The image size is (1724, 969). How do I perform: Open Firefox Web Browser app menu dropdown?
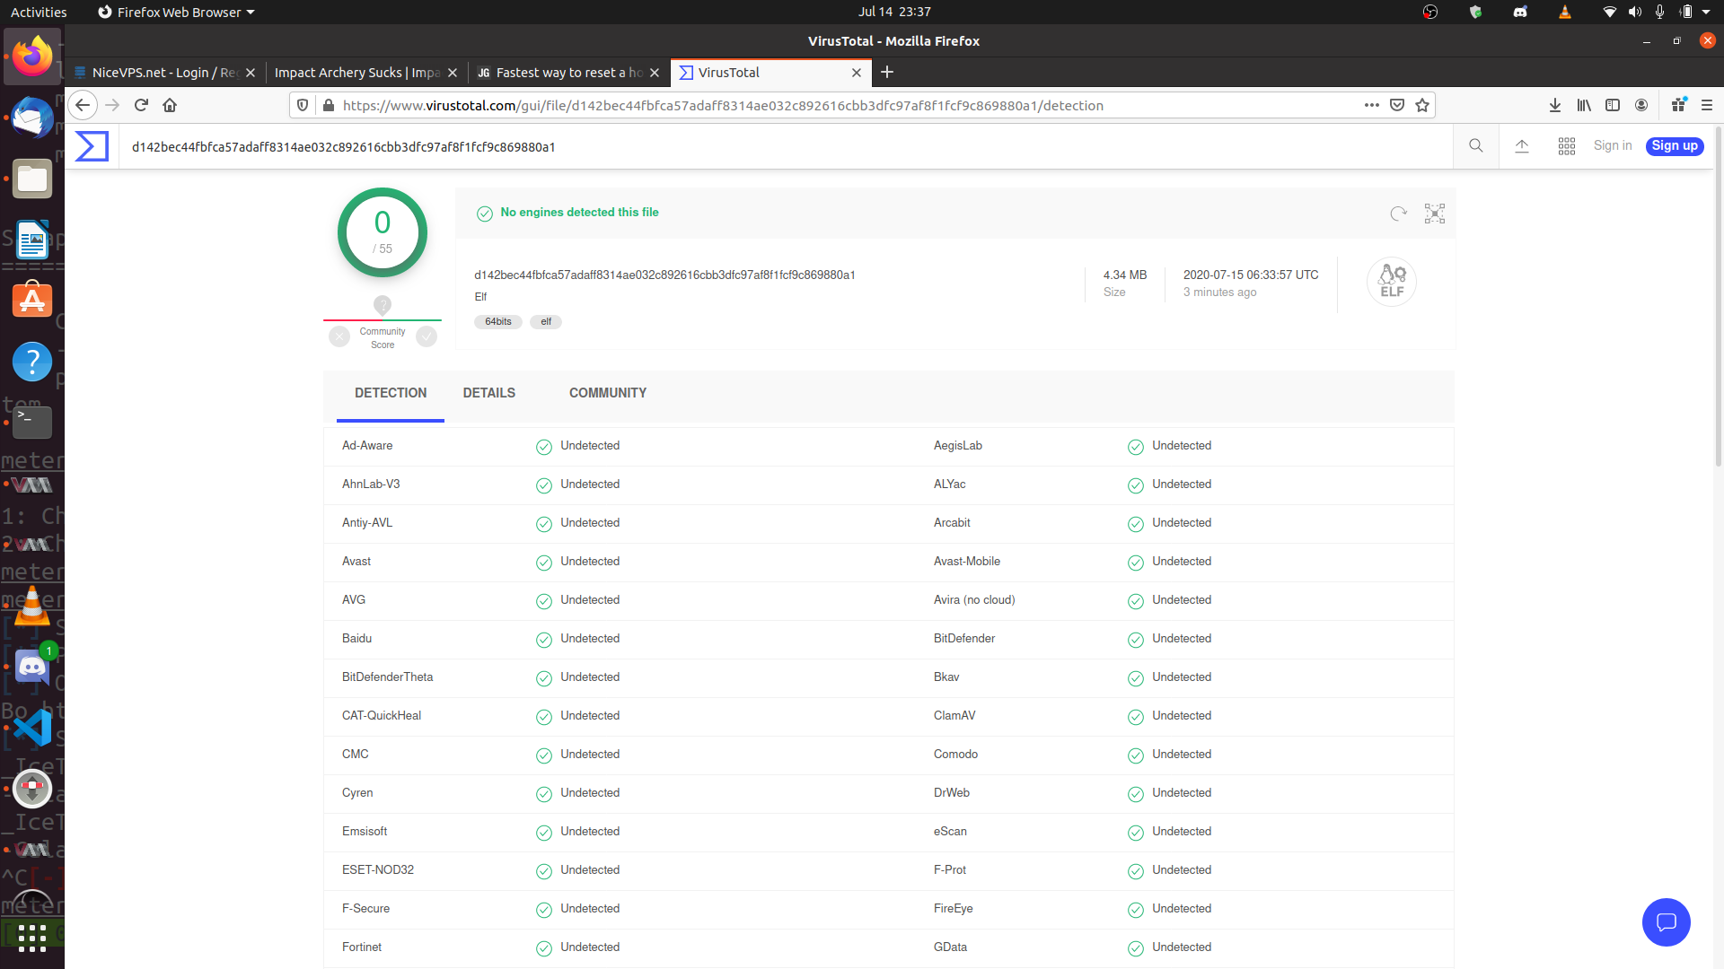coord(176,12)
